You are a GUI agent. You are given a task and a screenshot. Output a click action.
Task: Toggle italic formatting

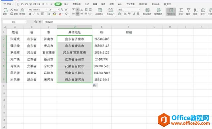34,14
